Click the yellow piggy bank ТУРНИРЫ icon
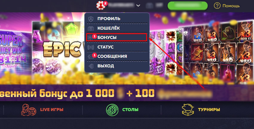Screen dimensions: 254x129 point(188,110)
